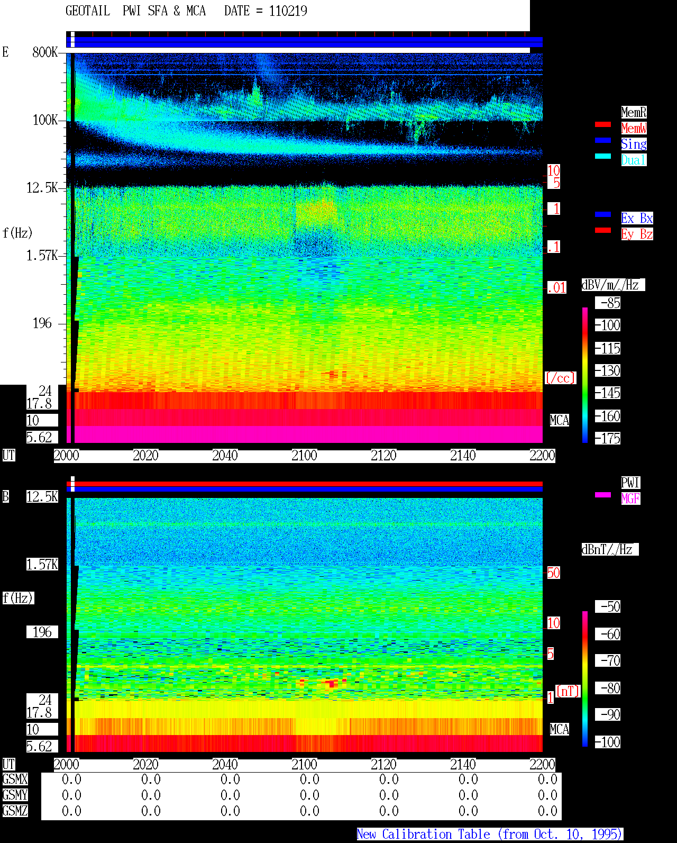Click the MCA label beside the B panel
Viewport: 677px width, 843px height.
560,729
